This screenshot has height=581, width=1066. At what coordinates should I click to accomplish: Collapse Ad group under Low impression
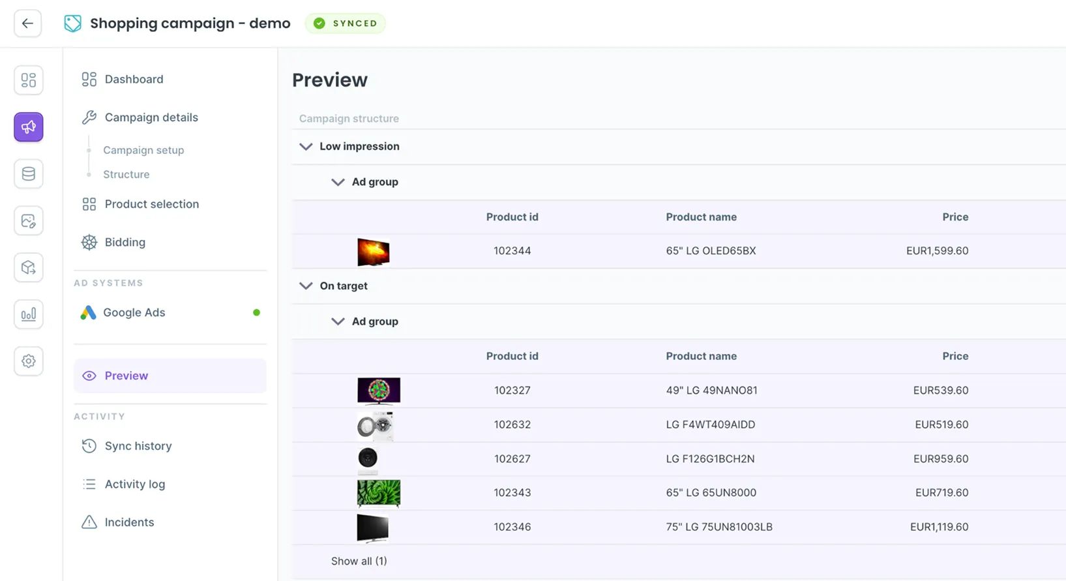338,182
